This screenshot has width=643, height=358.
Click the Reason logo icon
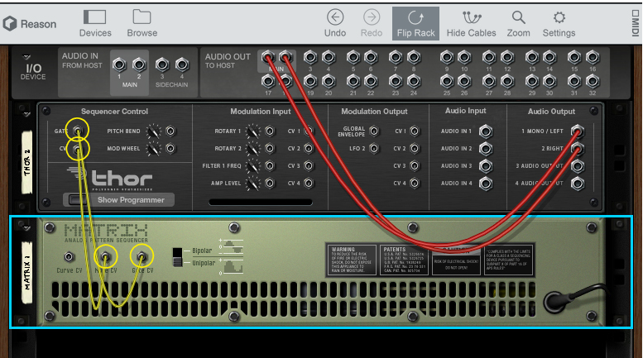click(10, 24)
